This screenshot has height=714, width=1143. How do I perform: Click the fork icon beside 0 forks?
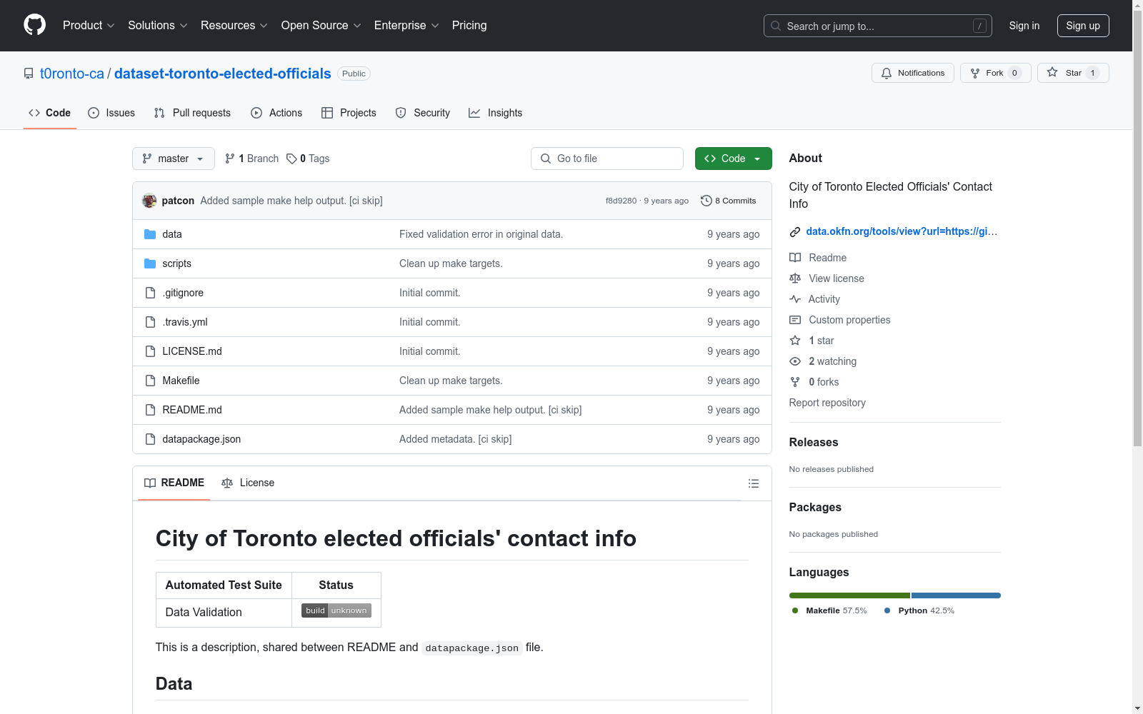pyautogui.click(x=795, y=382)
